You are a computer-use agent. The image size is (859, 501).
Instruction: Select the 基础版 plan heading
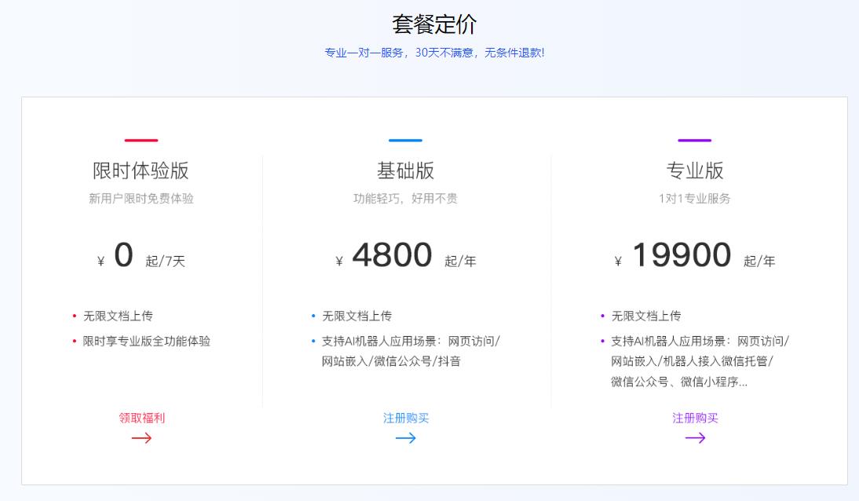coord(406,170)
